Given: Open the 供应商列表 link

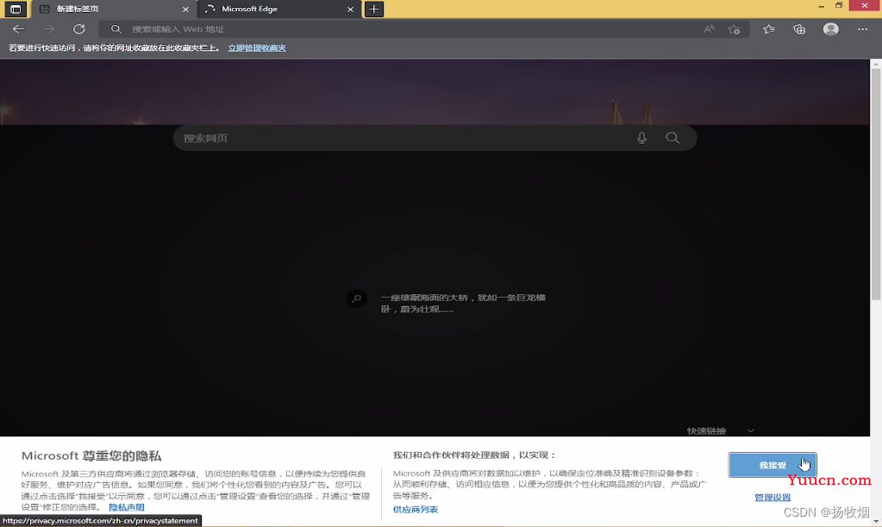Looking at the screenshot, I should [415, 510].
